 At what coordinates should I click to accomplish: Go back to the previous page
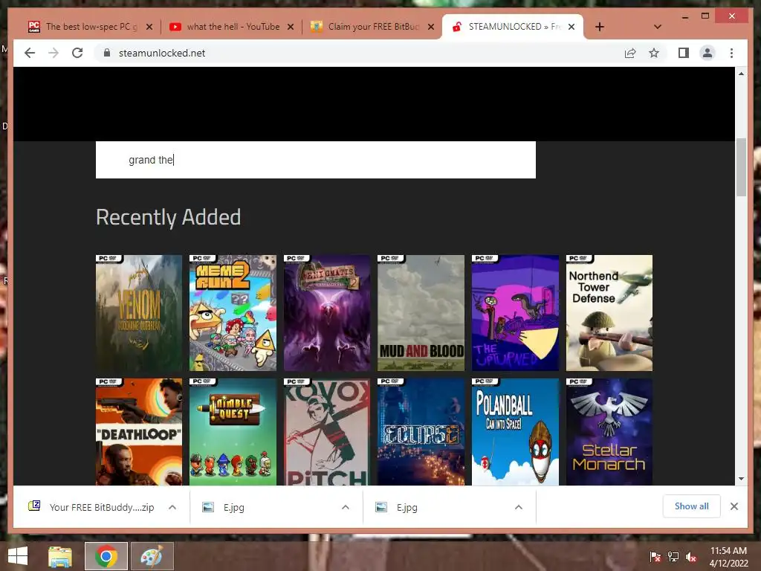point(30,53)
